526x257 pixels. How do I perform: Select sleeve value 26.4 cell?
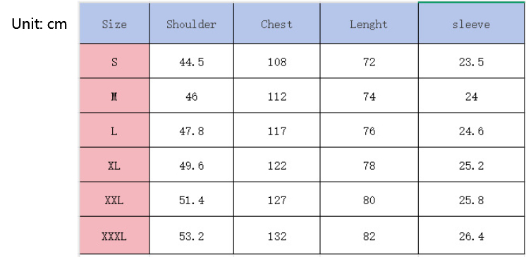pos(471,235)
